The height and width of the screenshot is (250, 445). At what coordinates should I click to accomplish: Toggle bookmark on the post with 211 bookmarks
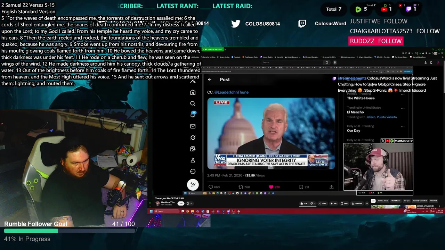[304, 187]
